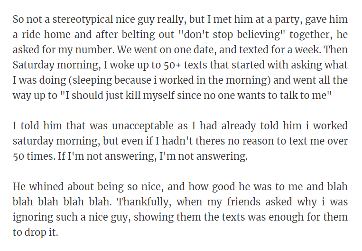Click the word "unacceptable"

pos(142,126)
